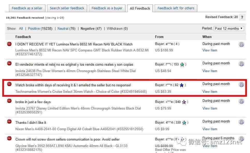The height and width of the screenshot is (153, 250).
Task: Click Technomarine Women's Cruise Select item title
Action: 81,91
